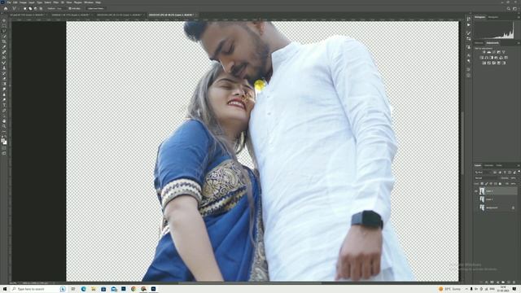This screenshot has width=521, height=293.
Task: Open search icon at top right
Action: pyautogui.click(x=508, y=9)
